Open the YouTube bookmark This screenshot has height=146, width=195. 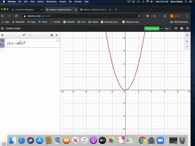click(x=55, y=22)
